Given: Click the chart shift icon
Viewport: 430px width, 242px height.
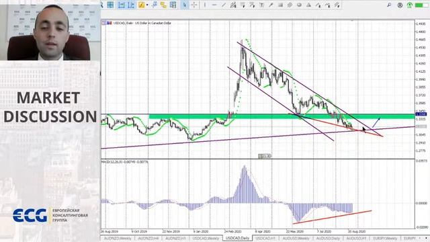Looking at the screenshot, I should click(131, 5).
